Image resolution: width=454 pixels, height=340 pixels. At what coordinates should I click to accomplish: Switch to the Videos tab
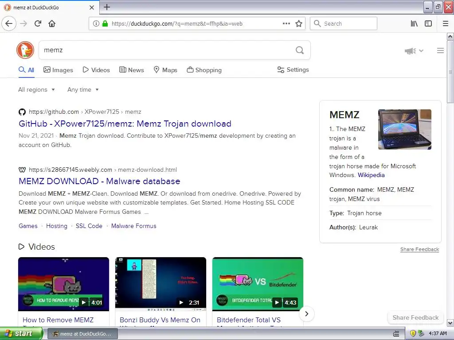[96, 70]
